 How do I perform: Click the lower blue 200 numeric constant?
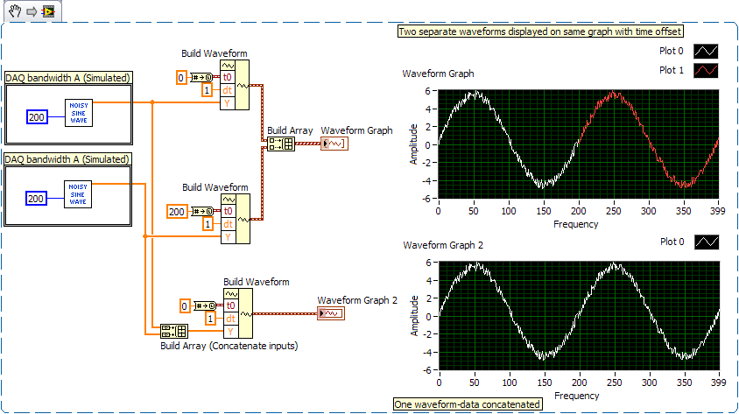pos(36,199)
